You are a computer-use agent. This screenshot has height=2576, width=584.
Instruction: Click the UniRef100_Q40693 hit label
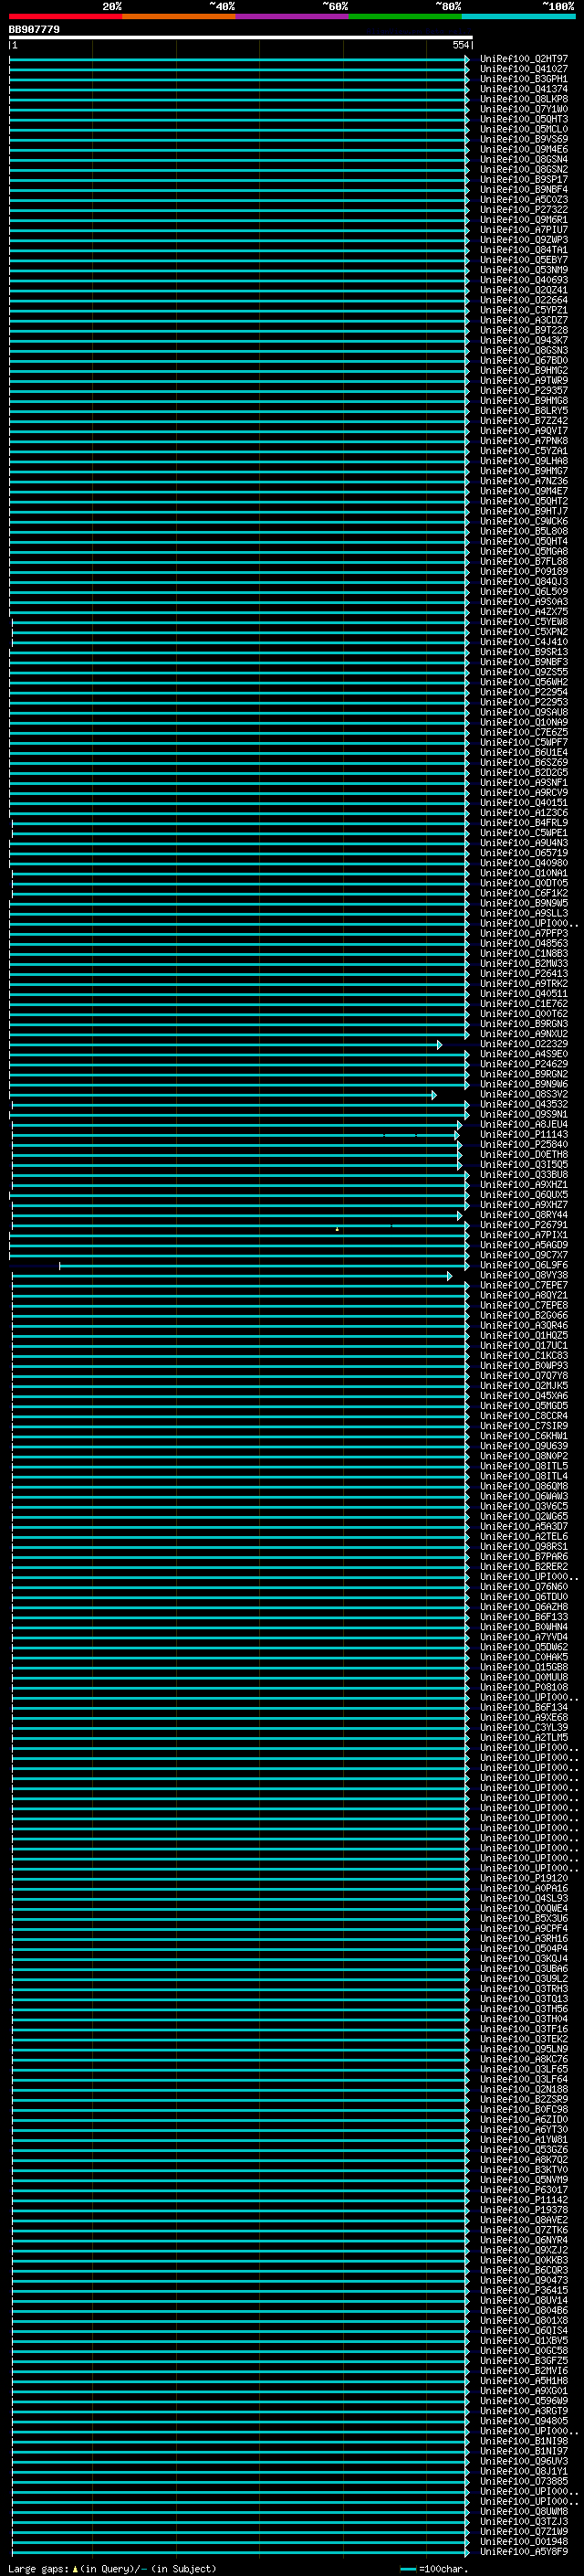(524, 280)
